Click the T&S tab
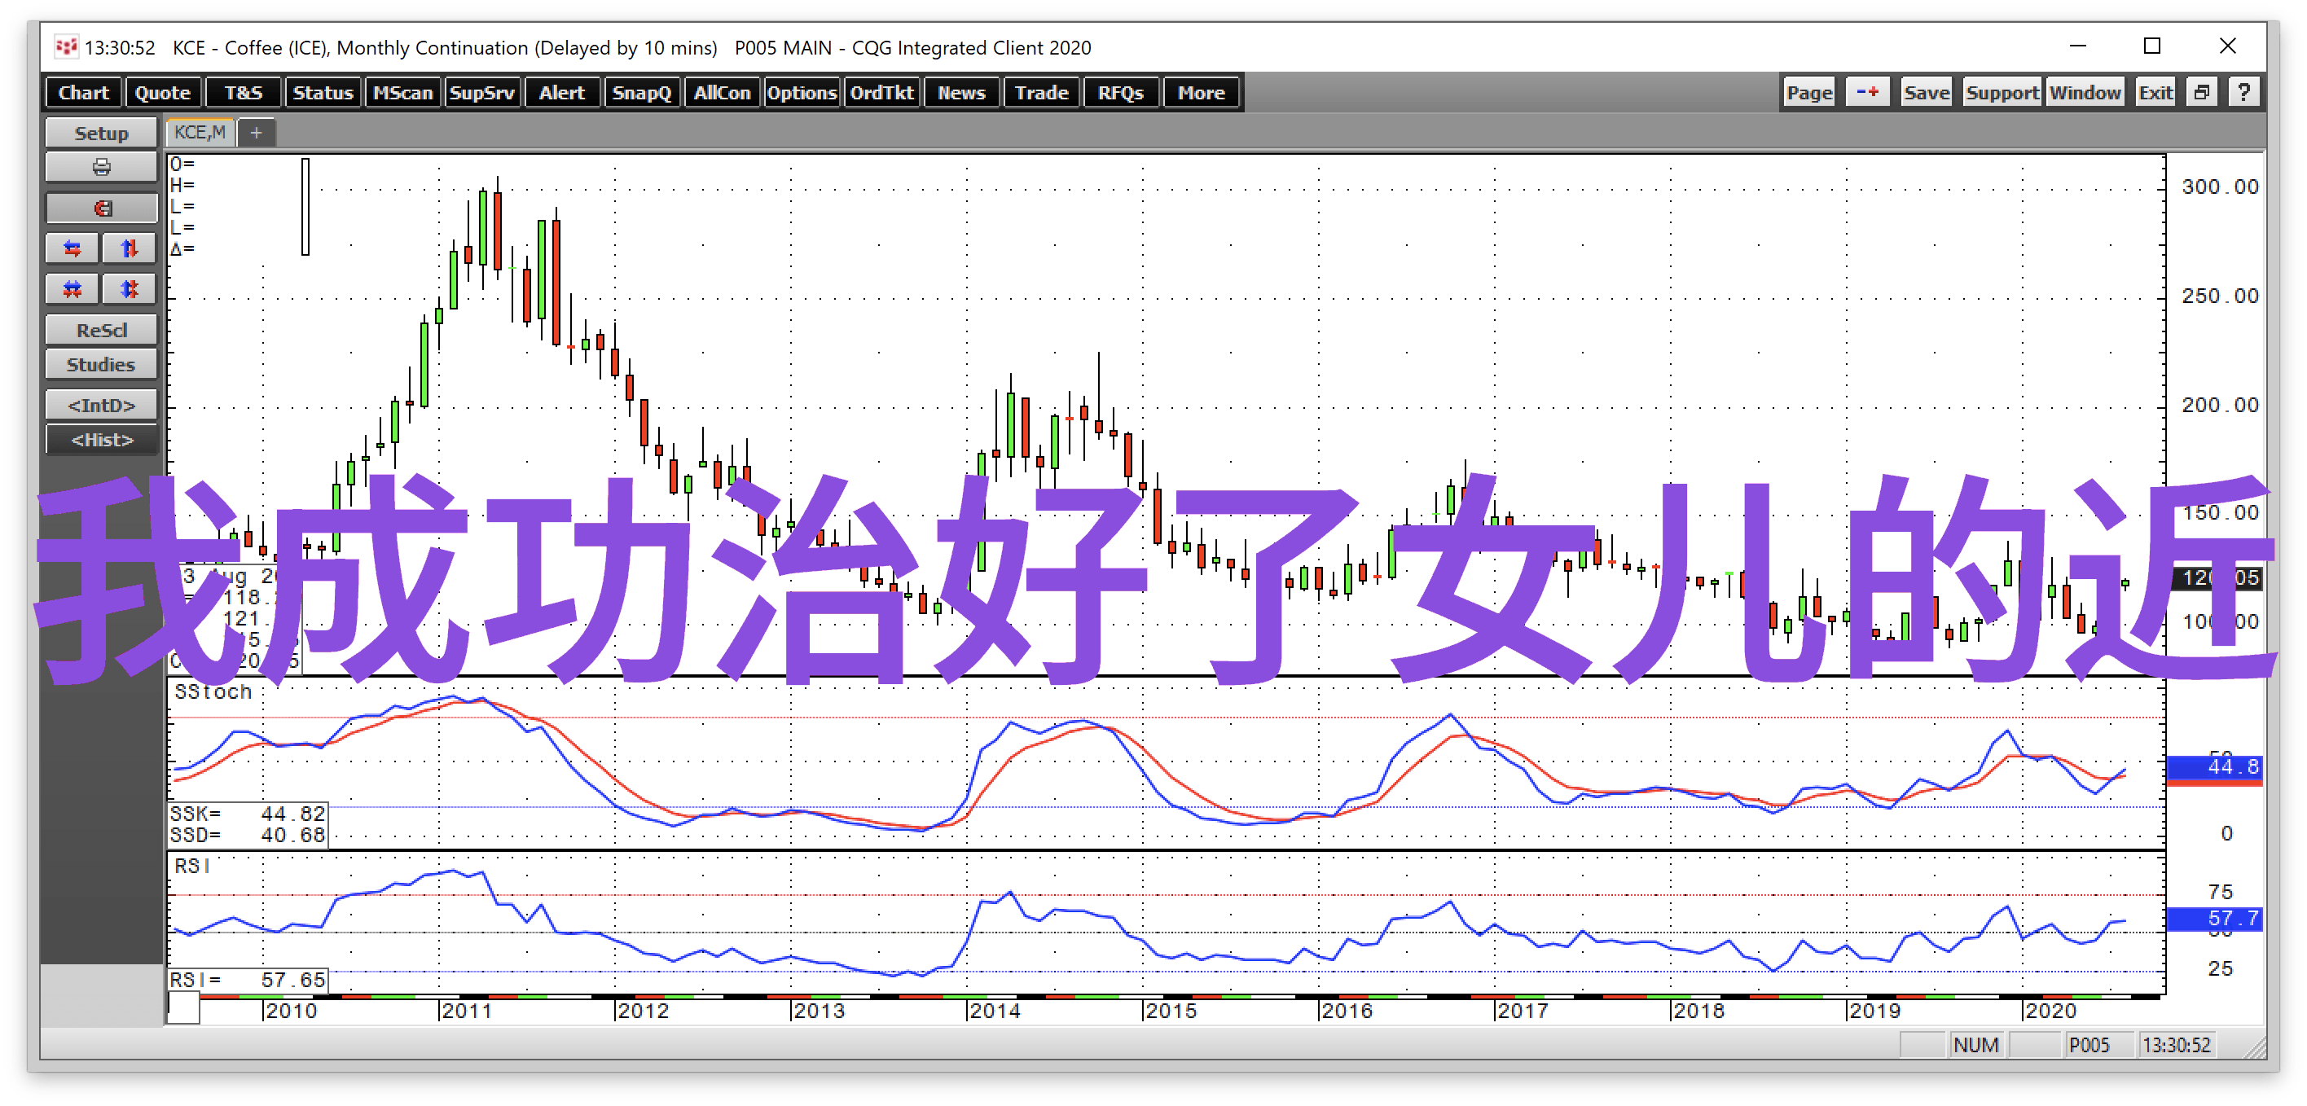Screen dimensions: 2307x1106 [239, 94]
